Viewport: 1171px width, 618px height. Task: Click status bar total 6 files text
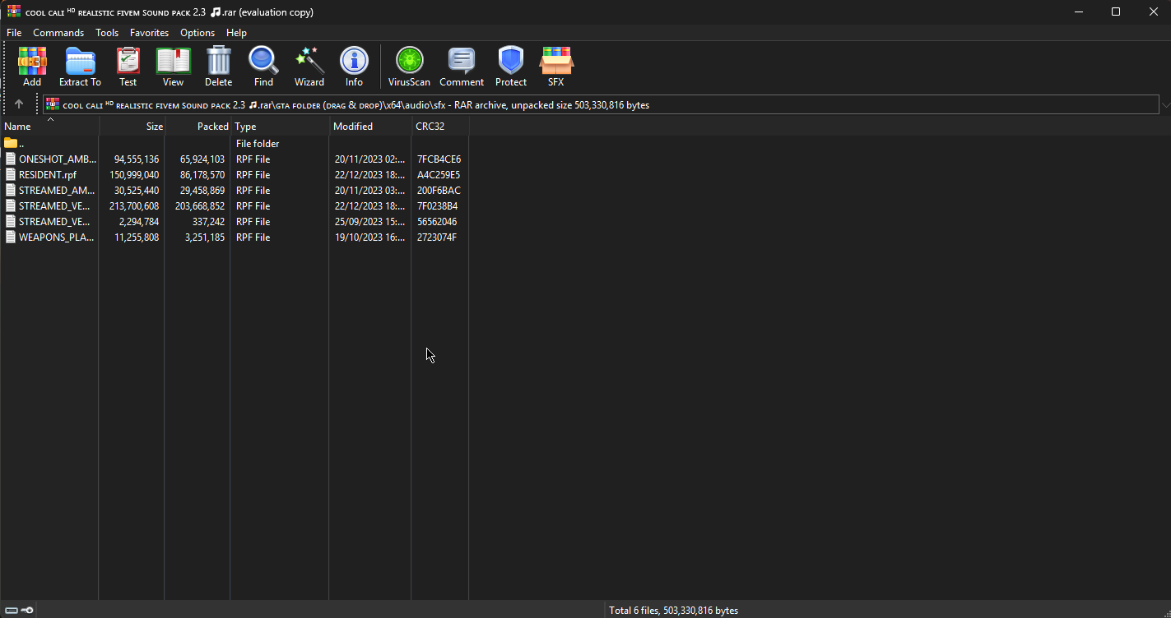pos(673,611)
